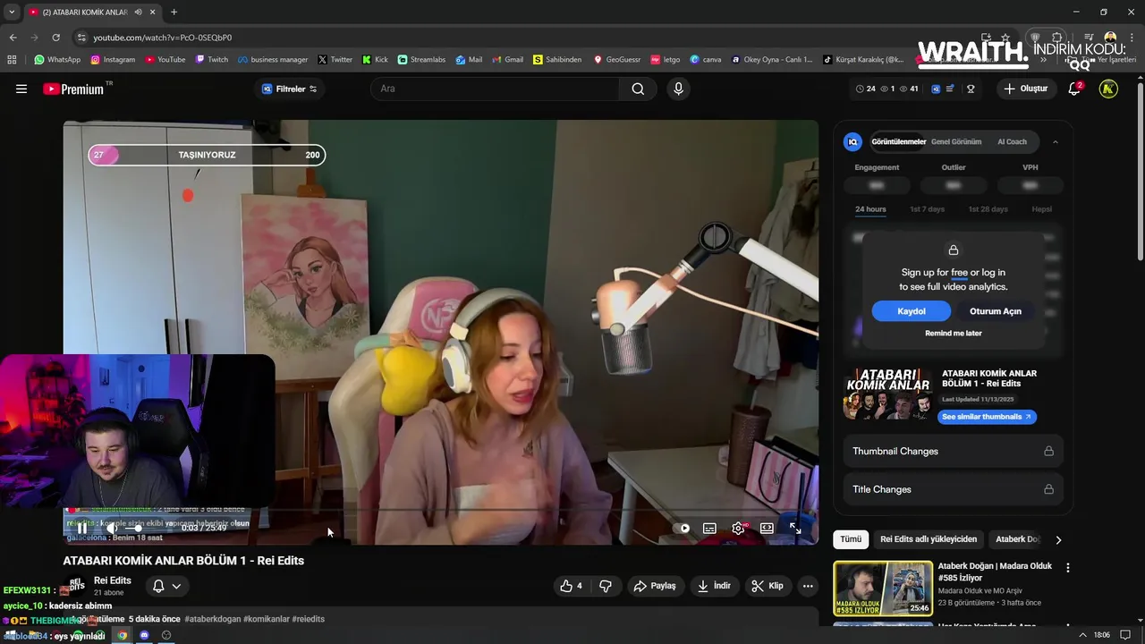Open the GeoGuessr bookmark
This screenshot has height=644, width=1145.
(617, 60)
